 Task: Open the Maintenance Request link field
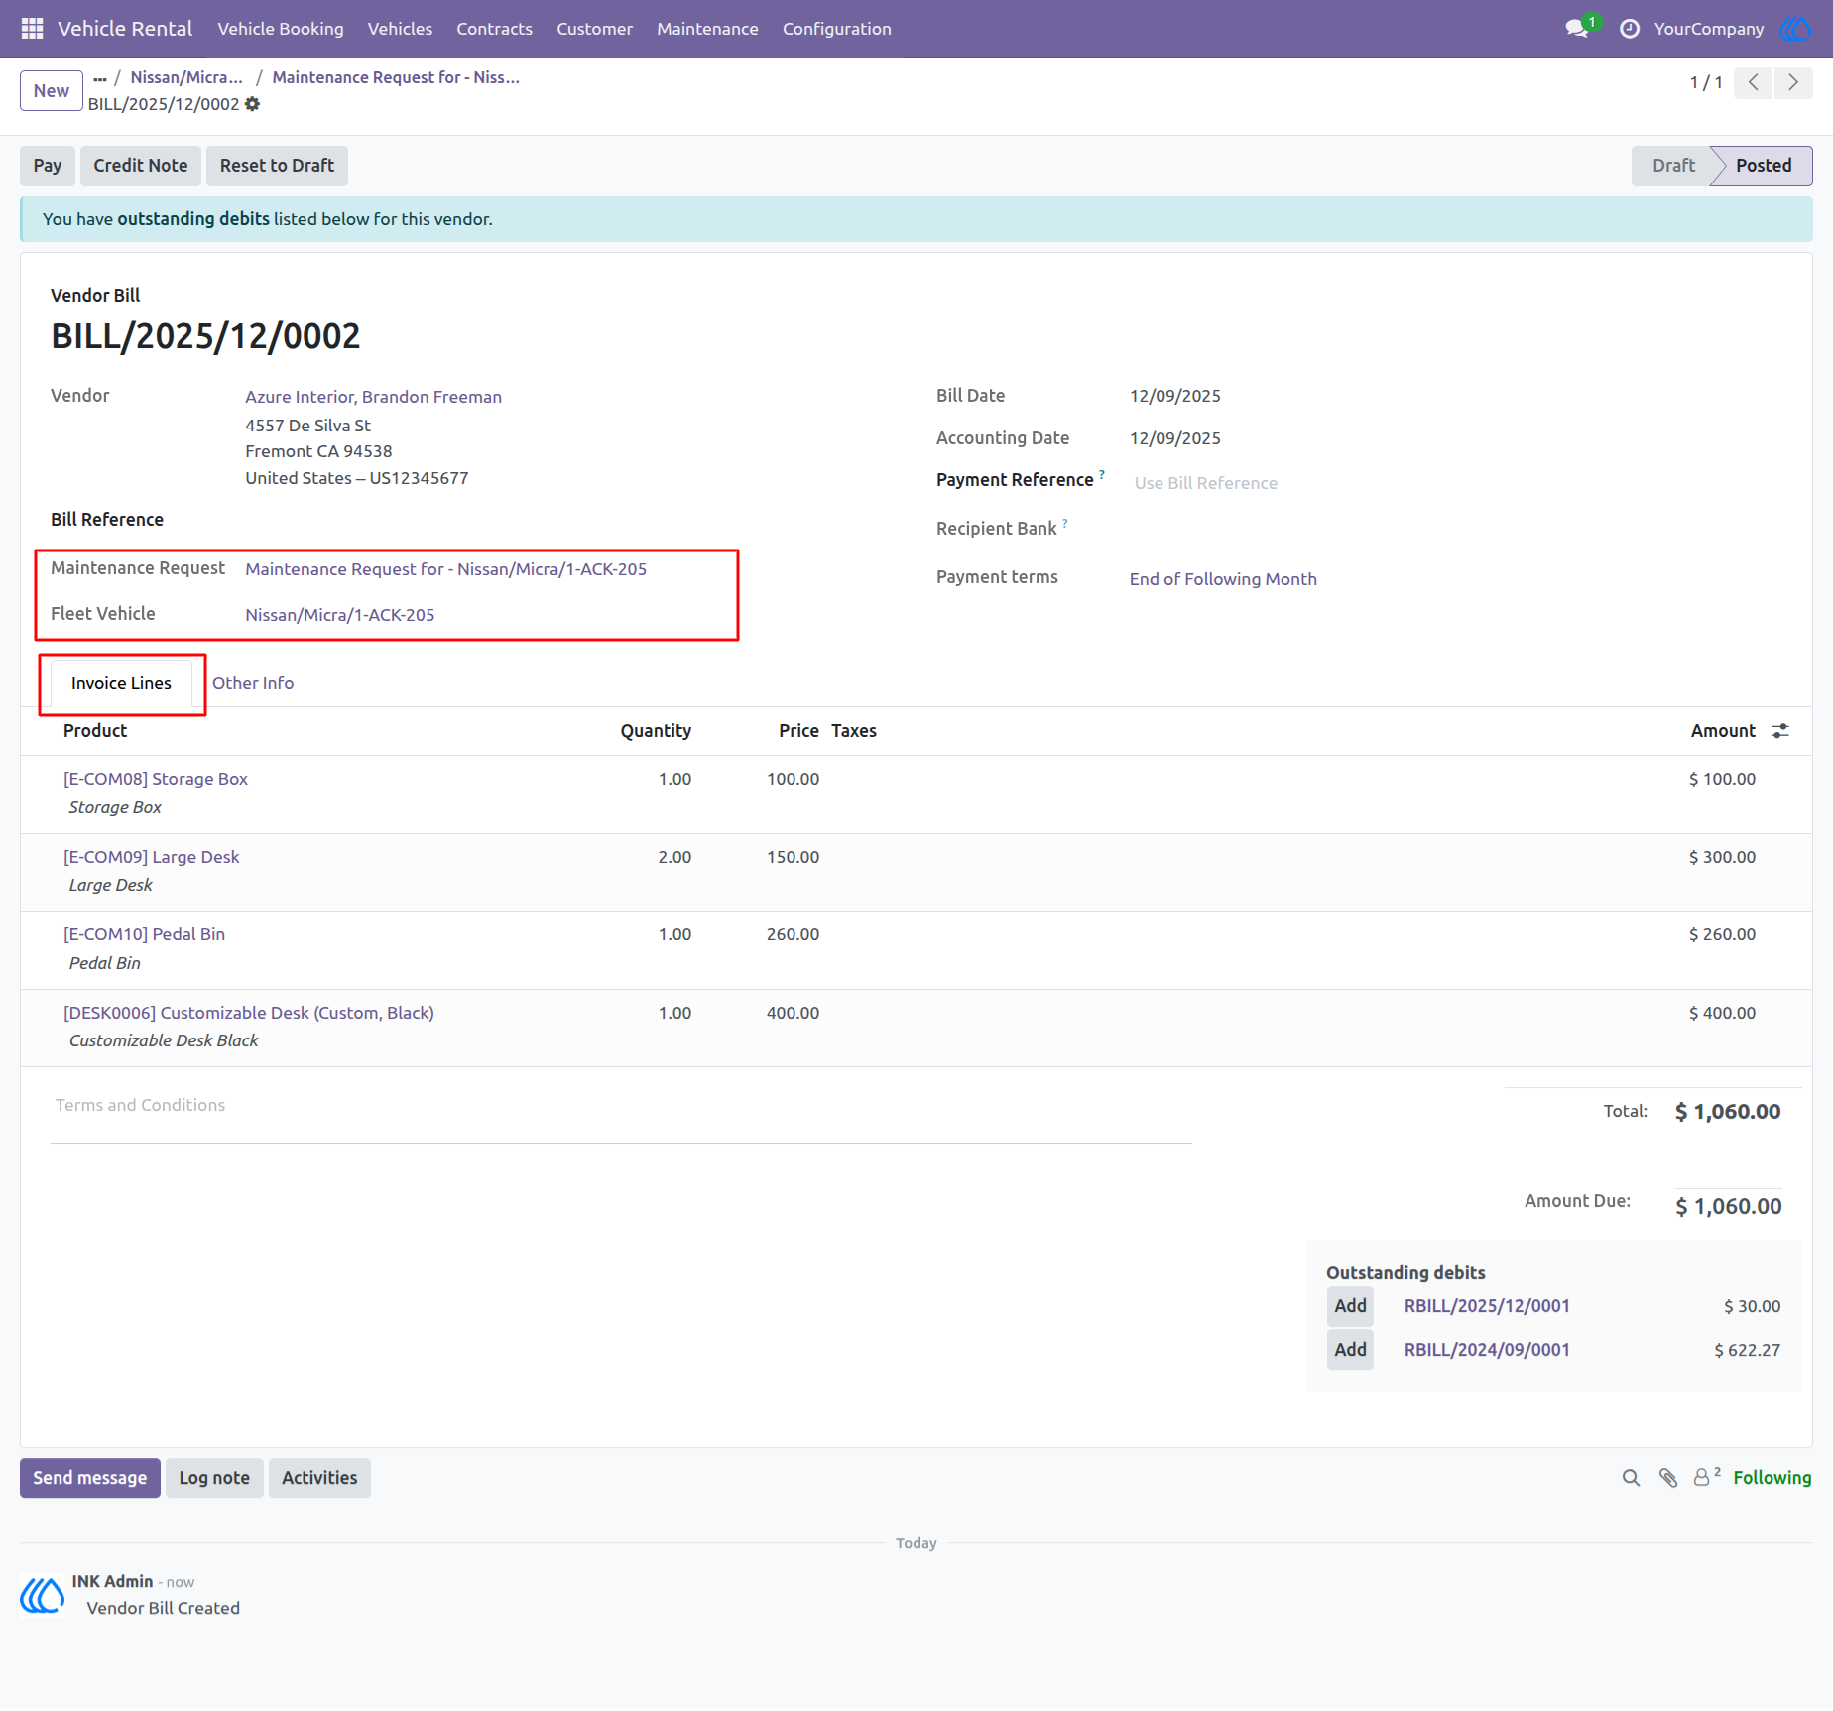point(445,569)
